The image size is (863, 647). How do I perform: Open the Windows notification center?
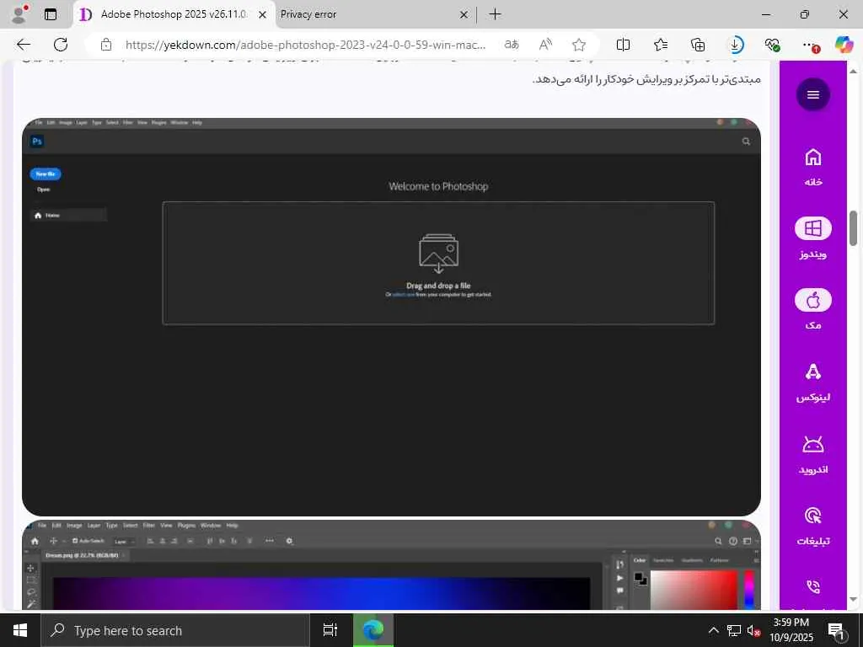pos(837,630)
